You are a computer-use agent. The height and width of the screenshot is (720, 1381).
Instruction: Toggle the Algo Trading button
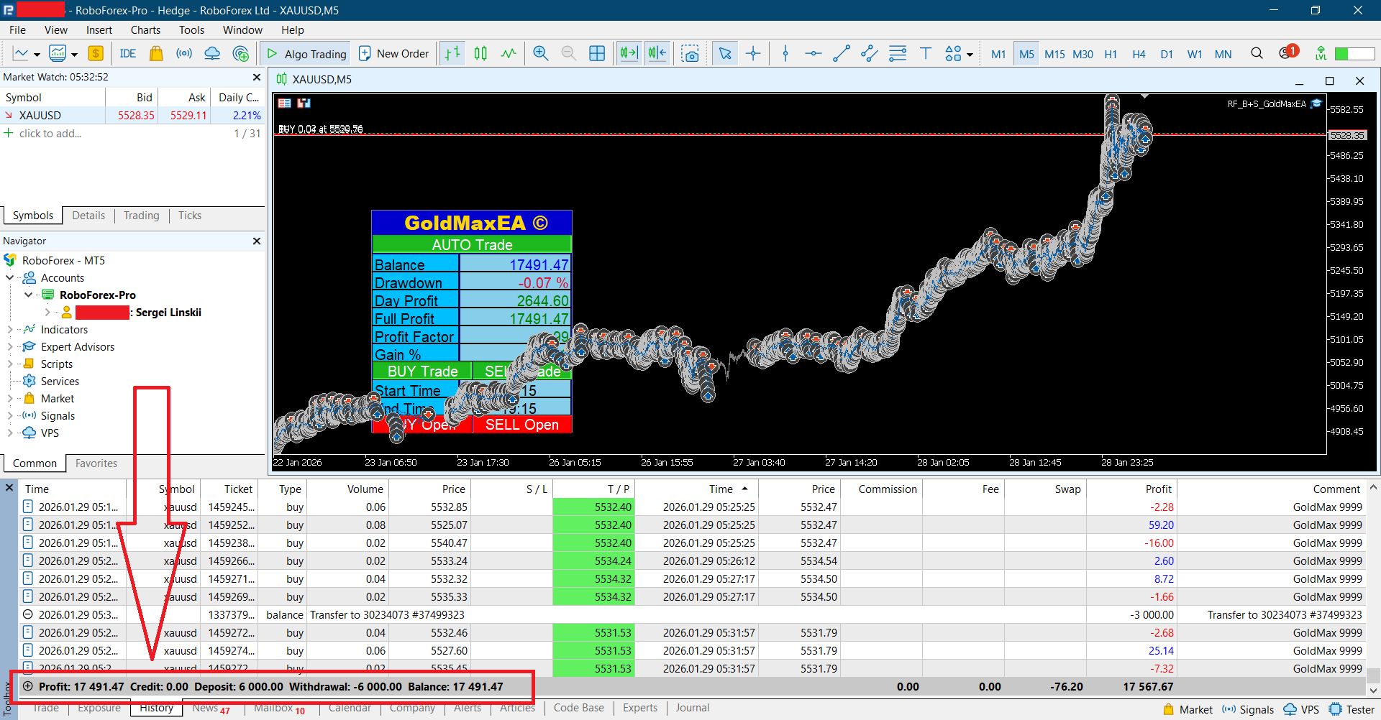[x=307, y=54]
